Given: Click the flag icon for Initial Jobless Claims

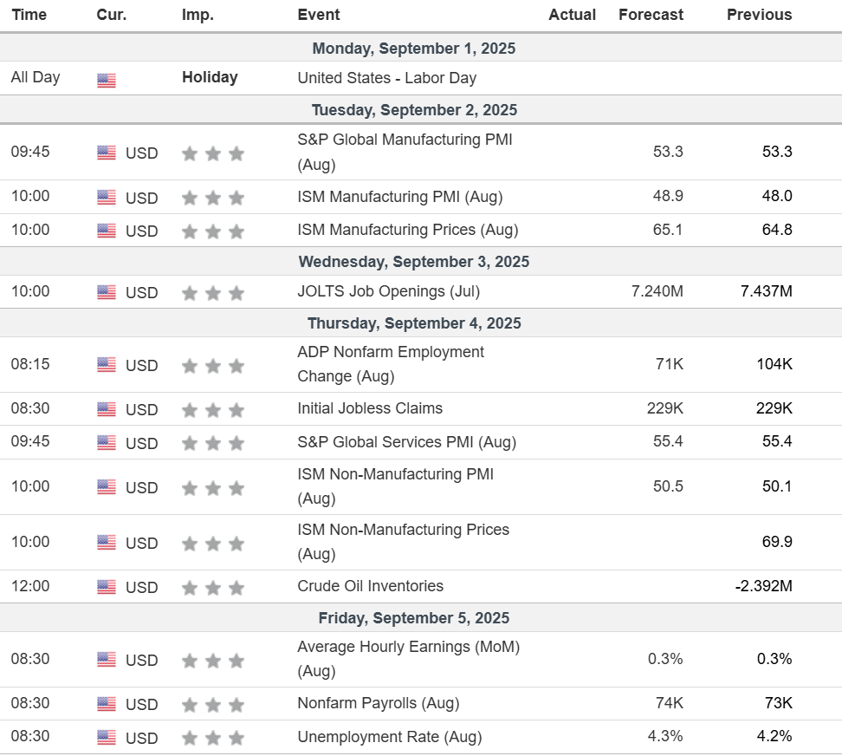Looking at the screenshot, I should click(x=107, y=409).
